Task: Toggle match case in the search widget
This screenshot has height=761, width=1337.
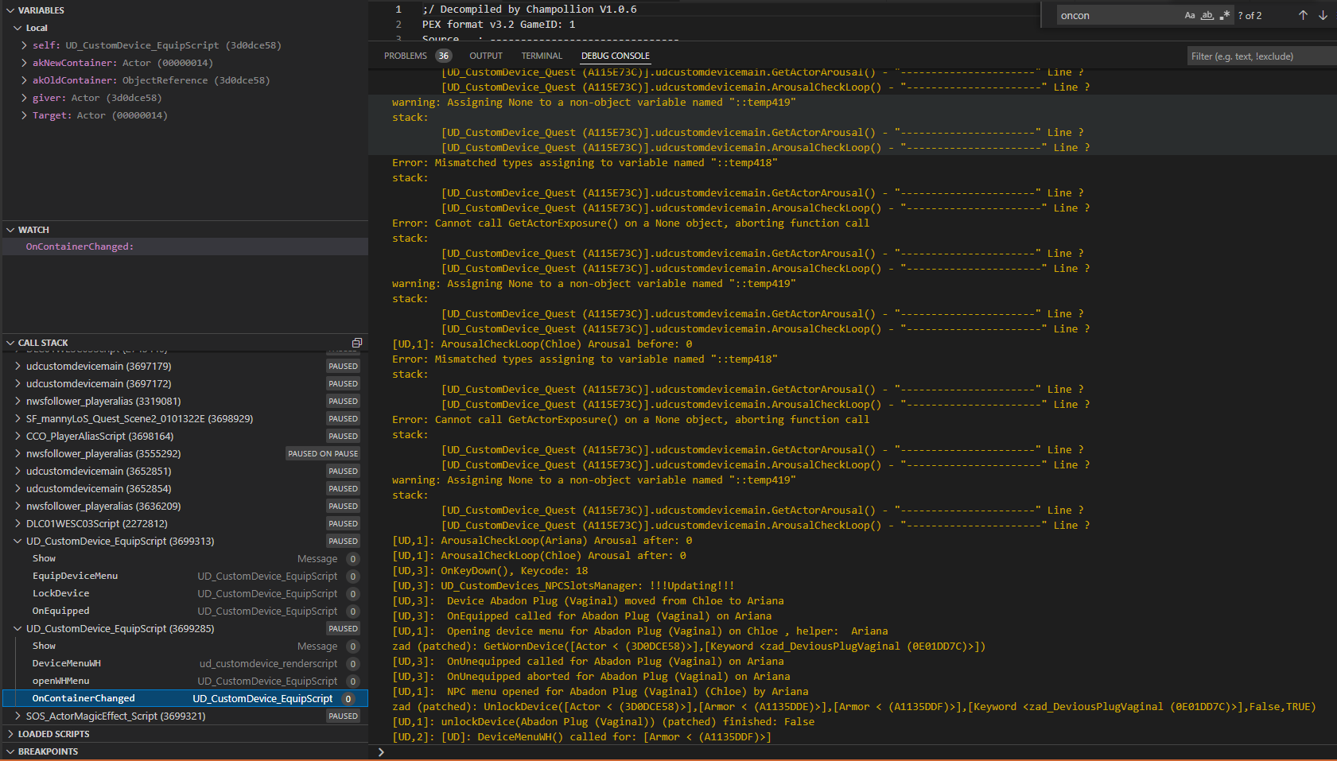Action: point(1190,15)
